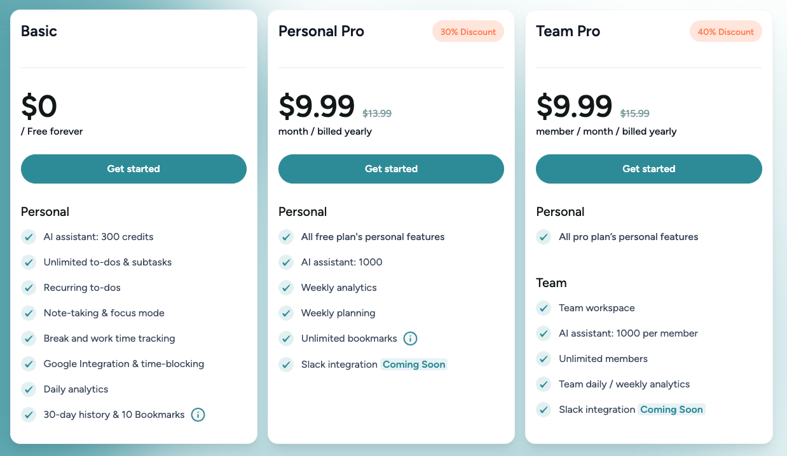Click the Google Integration & time-blocking feature text

(124, 364)
